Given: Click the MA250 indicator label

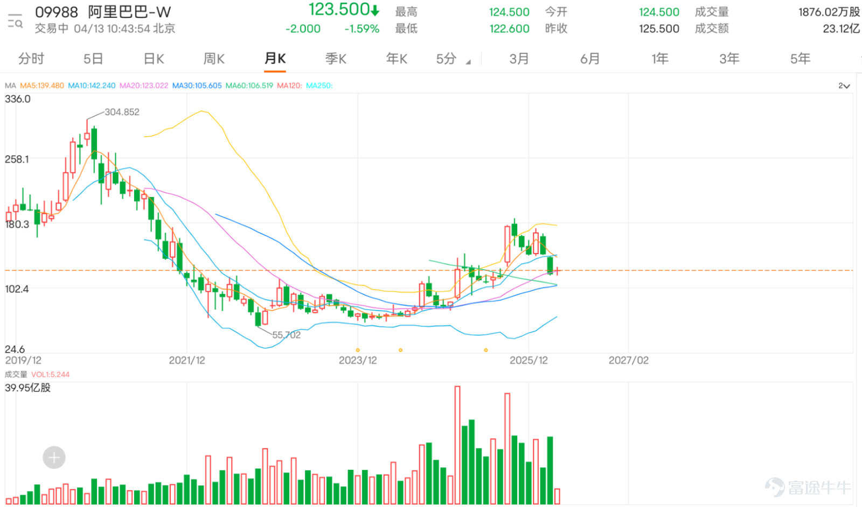Looking at the screenshot, I should point(319,86).
